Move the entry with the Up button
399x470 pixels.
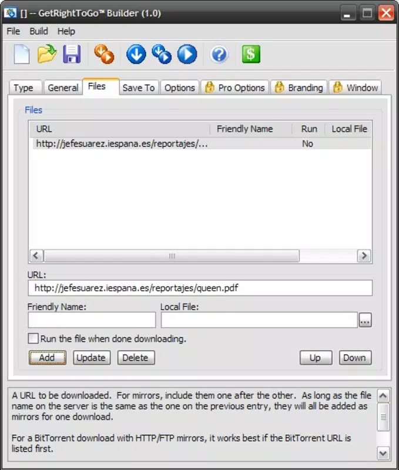316,358
